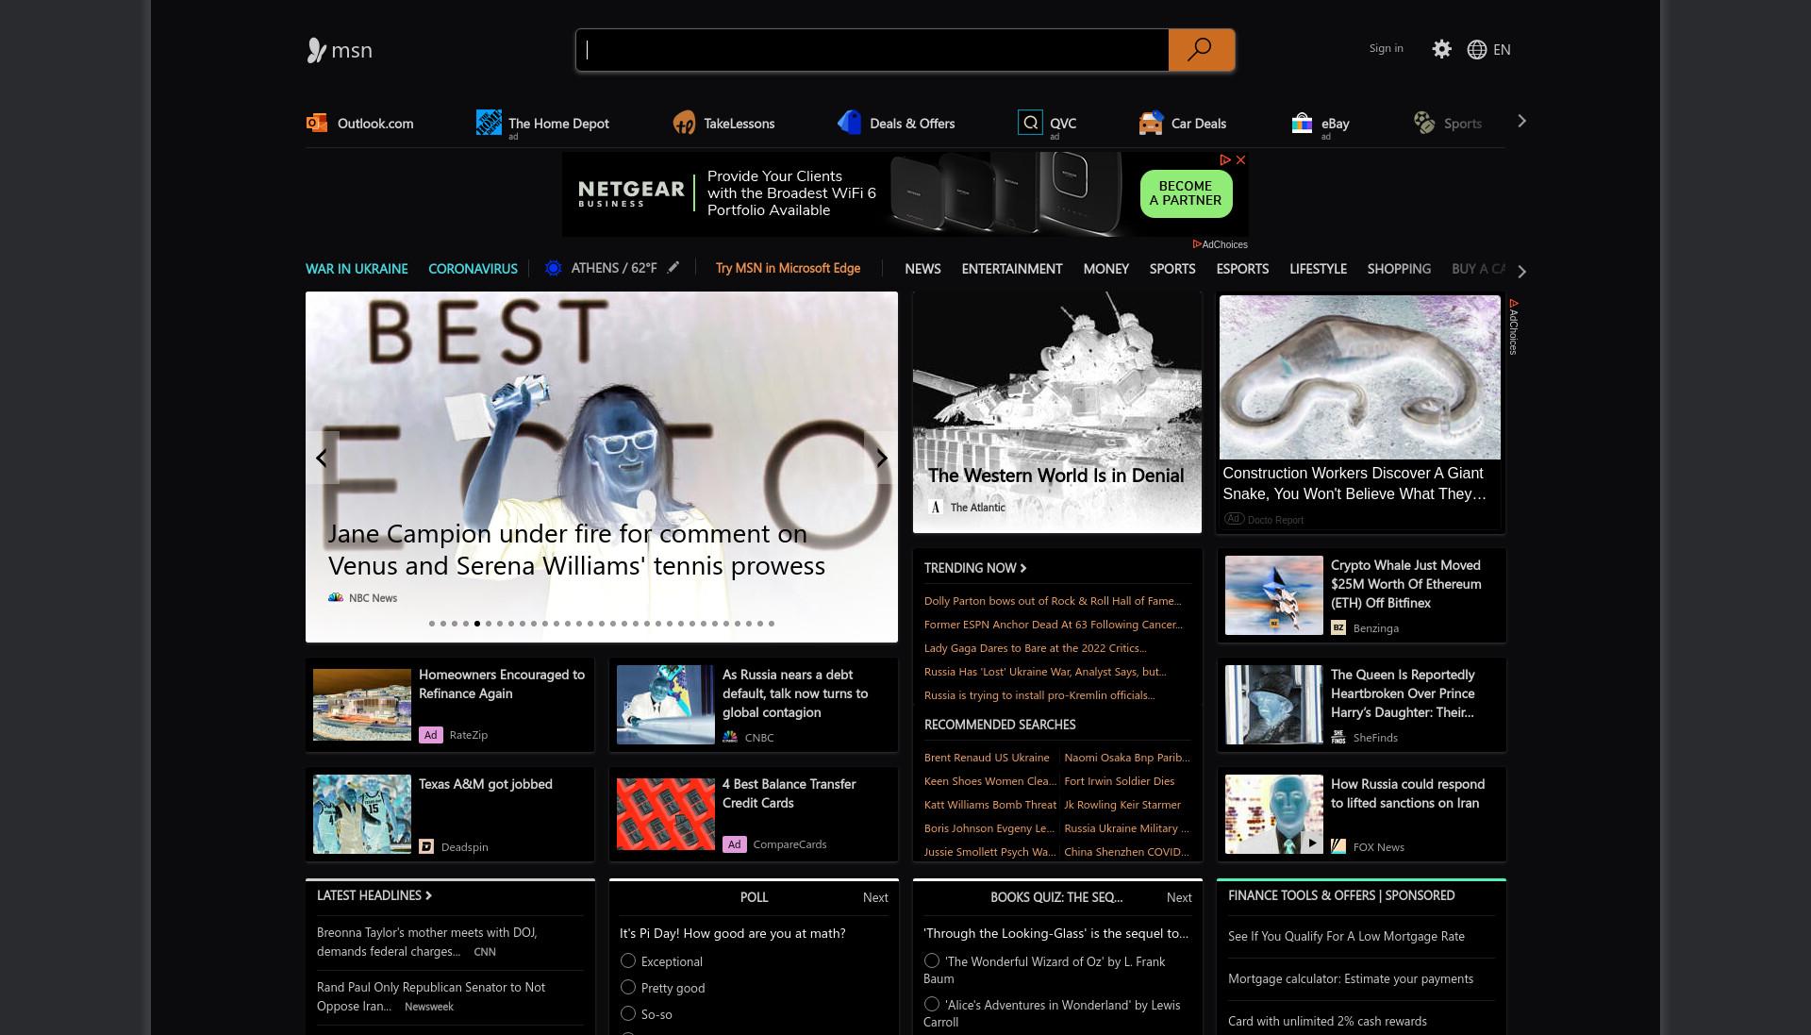Image resolution: width=1811 pixels, height=1035 pixels.
Task: Open the NEWS tab
Action: 922,269
